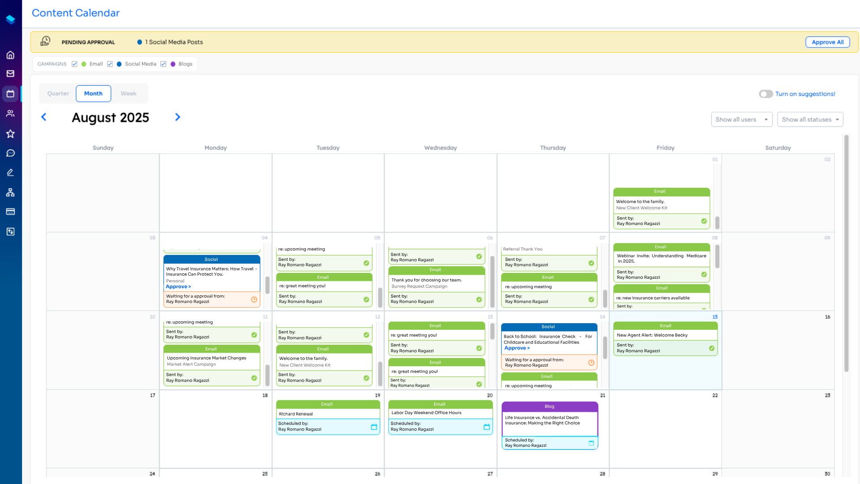Viewport: 860px width, 484px height.
Task: Click calendar icon on Labor Day Weekend email
Action: point(486,427)
